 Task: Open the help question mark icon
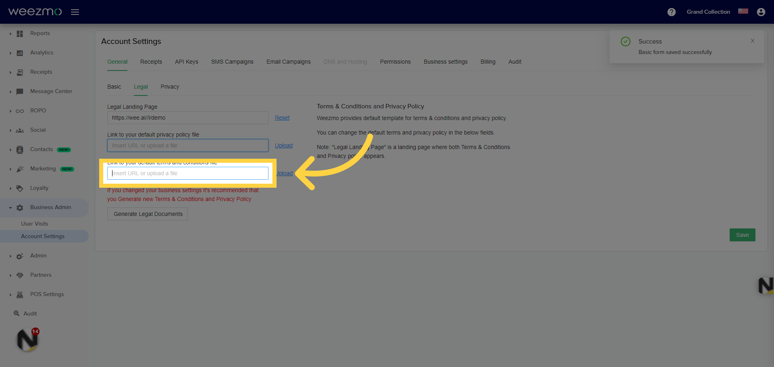tap(672, 12)
